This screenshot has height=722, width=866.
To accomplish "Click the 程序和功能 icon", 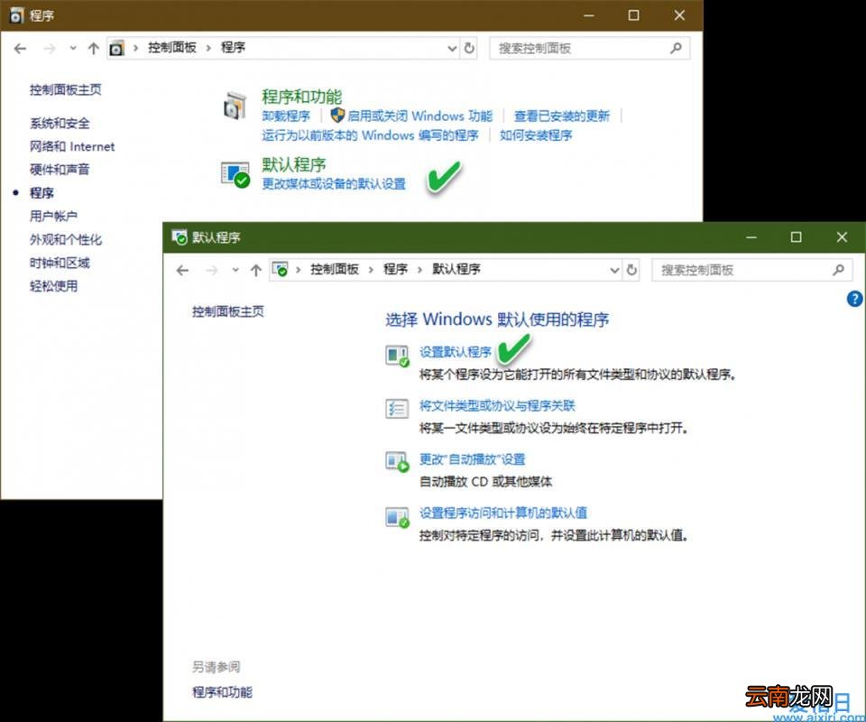I will tap(235, 105).
